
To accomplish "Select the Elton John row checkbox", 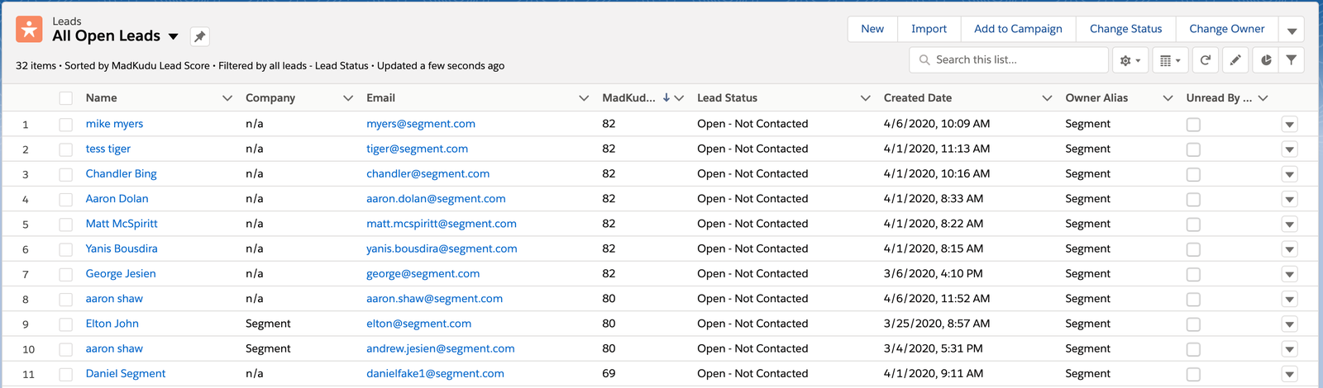I will tap(66, 324).
